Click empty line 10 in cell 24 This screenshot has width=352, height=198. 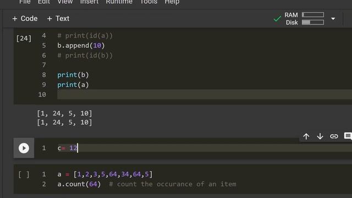[x=204, y=95]
